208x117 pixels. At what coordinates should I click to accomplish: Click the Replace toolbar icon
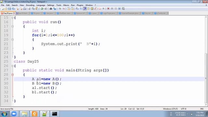point(55,9)
